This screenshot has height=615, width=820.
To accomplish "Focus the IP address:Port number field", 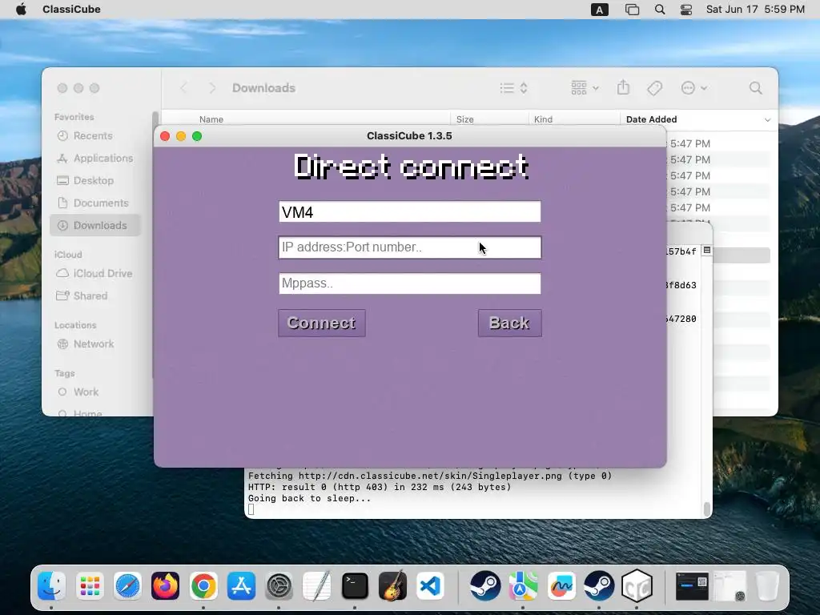I will point(409,247).
